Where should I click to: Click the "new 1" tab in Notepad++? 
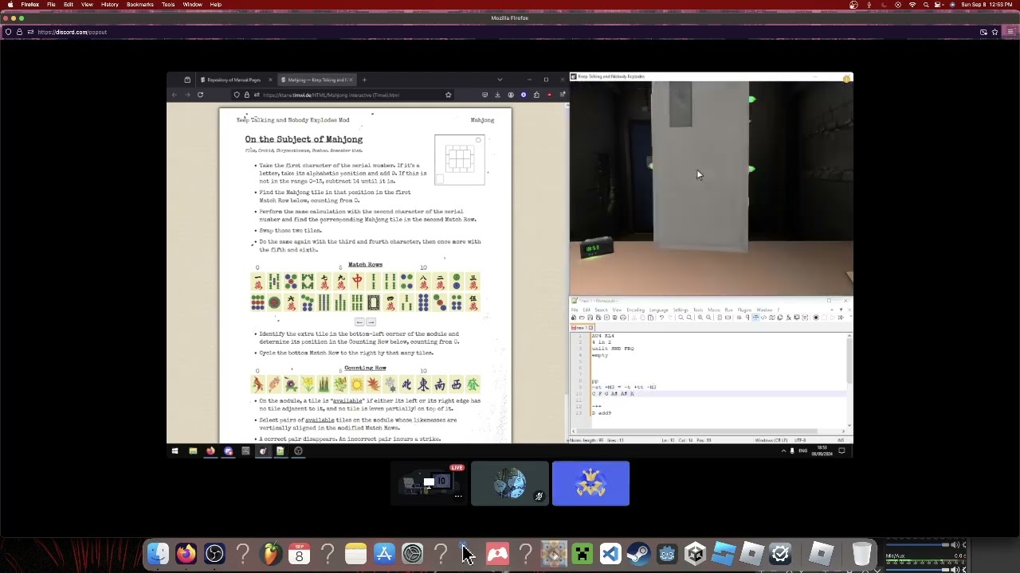[x=581, y=328]
